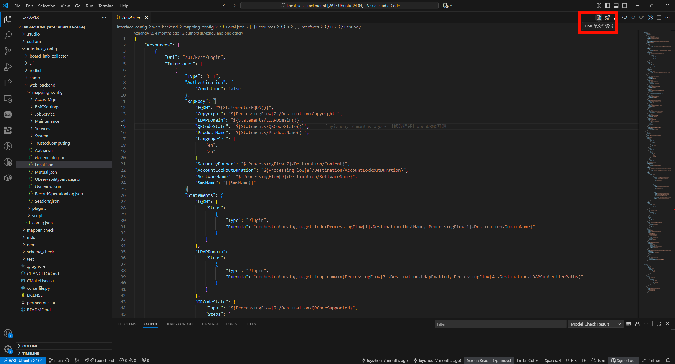This screenshot has width=675, height=364.
Task: Click the Launchpad status bar button
Action: (100, 360)
